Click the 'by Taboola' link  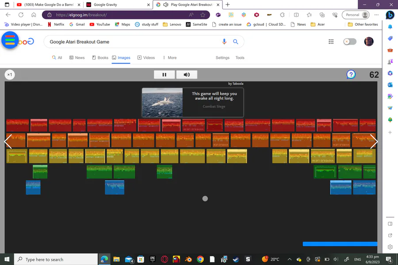pyautogui.click(x=236, y=83)
